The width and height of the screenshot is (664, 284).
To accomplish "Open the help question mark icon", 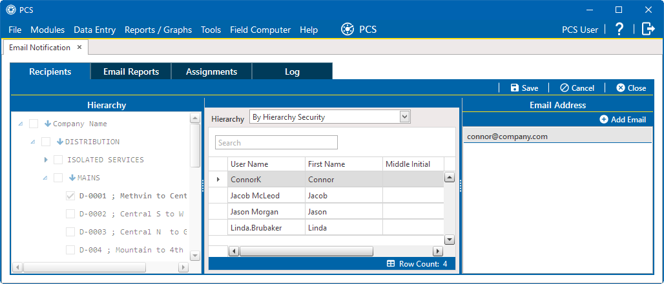I will (619, 29).
